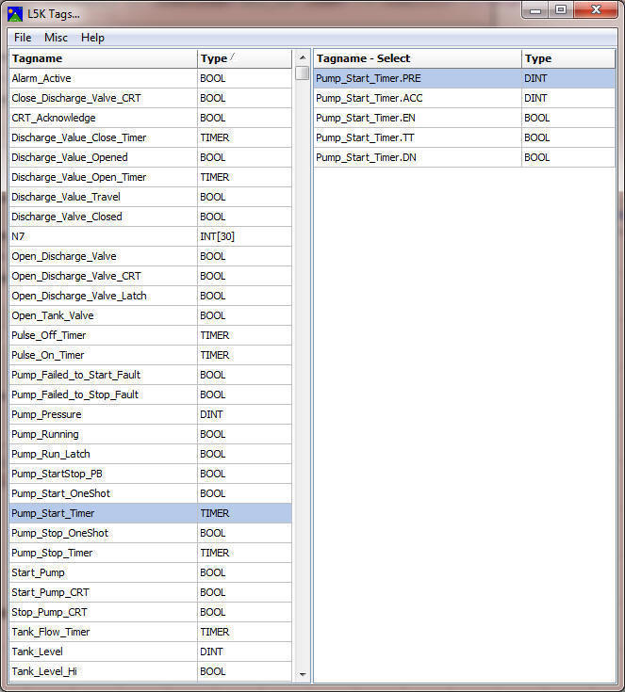The height and width of the screenshot is (692, 625).
Task: Select the Pump_Failed_to_Start_Fault tag
Action: pos(150,375)
